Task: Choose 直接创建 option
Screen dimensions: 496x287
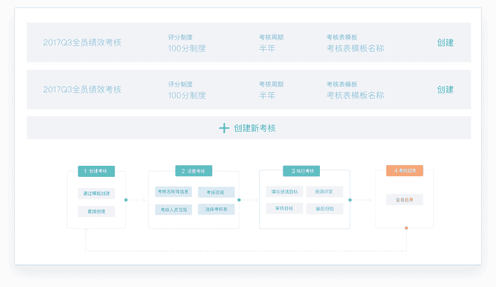Action: point(96,211)
